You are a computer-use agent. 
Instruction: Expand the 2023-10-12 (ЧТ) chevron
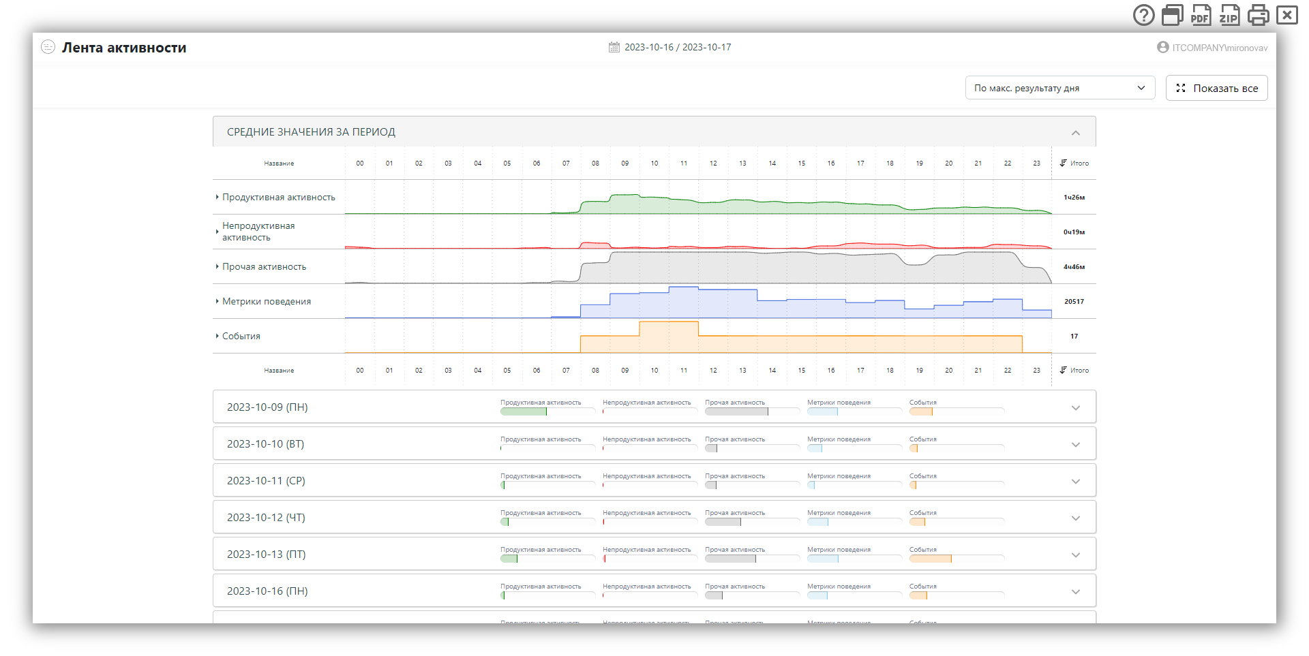(x=1075, y=518)
